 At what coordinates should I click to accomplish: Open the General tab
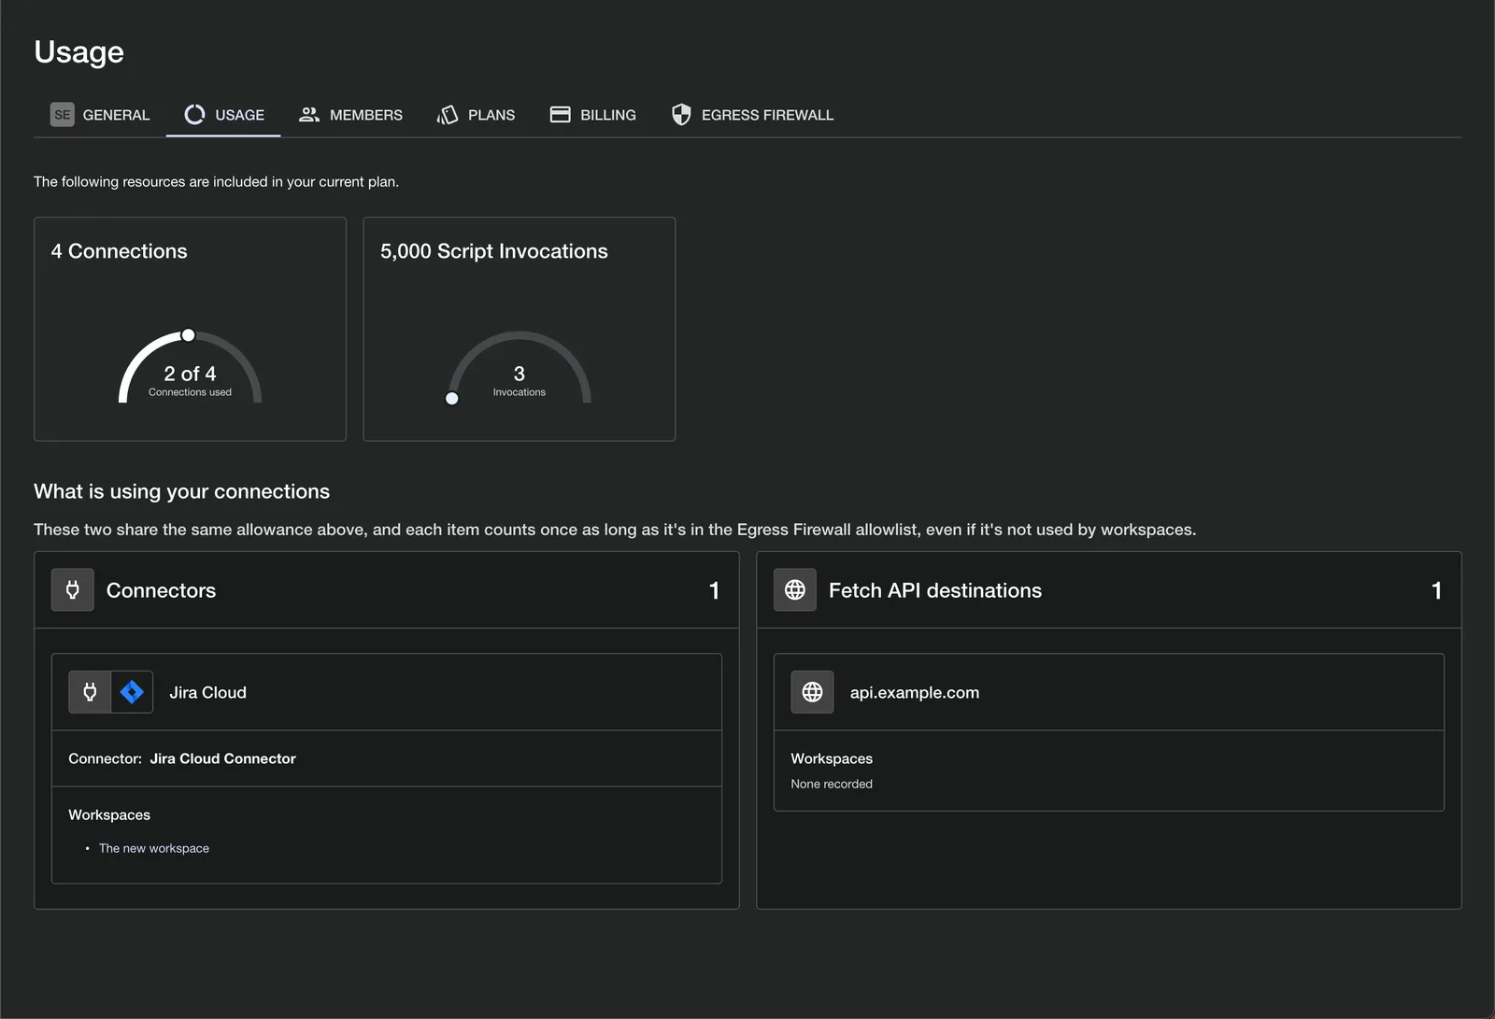point(100,115)
